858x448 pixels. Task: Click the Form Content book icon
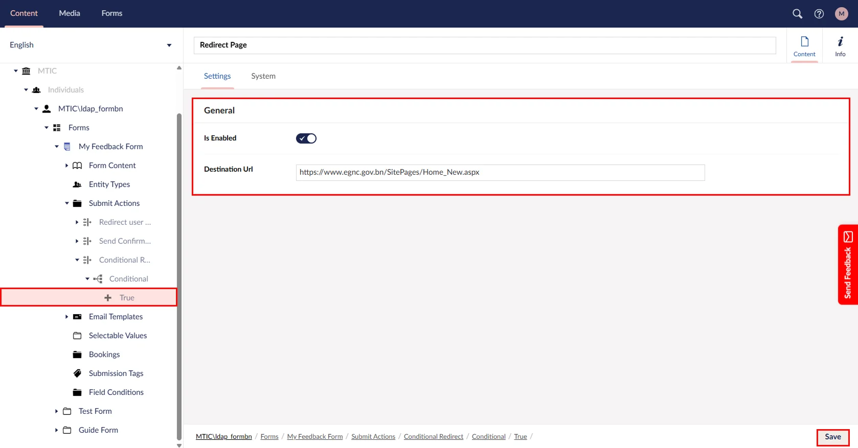(77, 166)
